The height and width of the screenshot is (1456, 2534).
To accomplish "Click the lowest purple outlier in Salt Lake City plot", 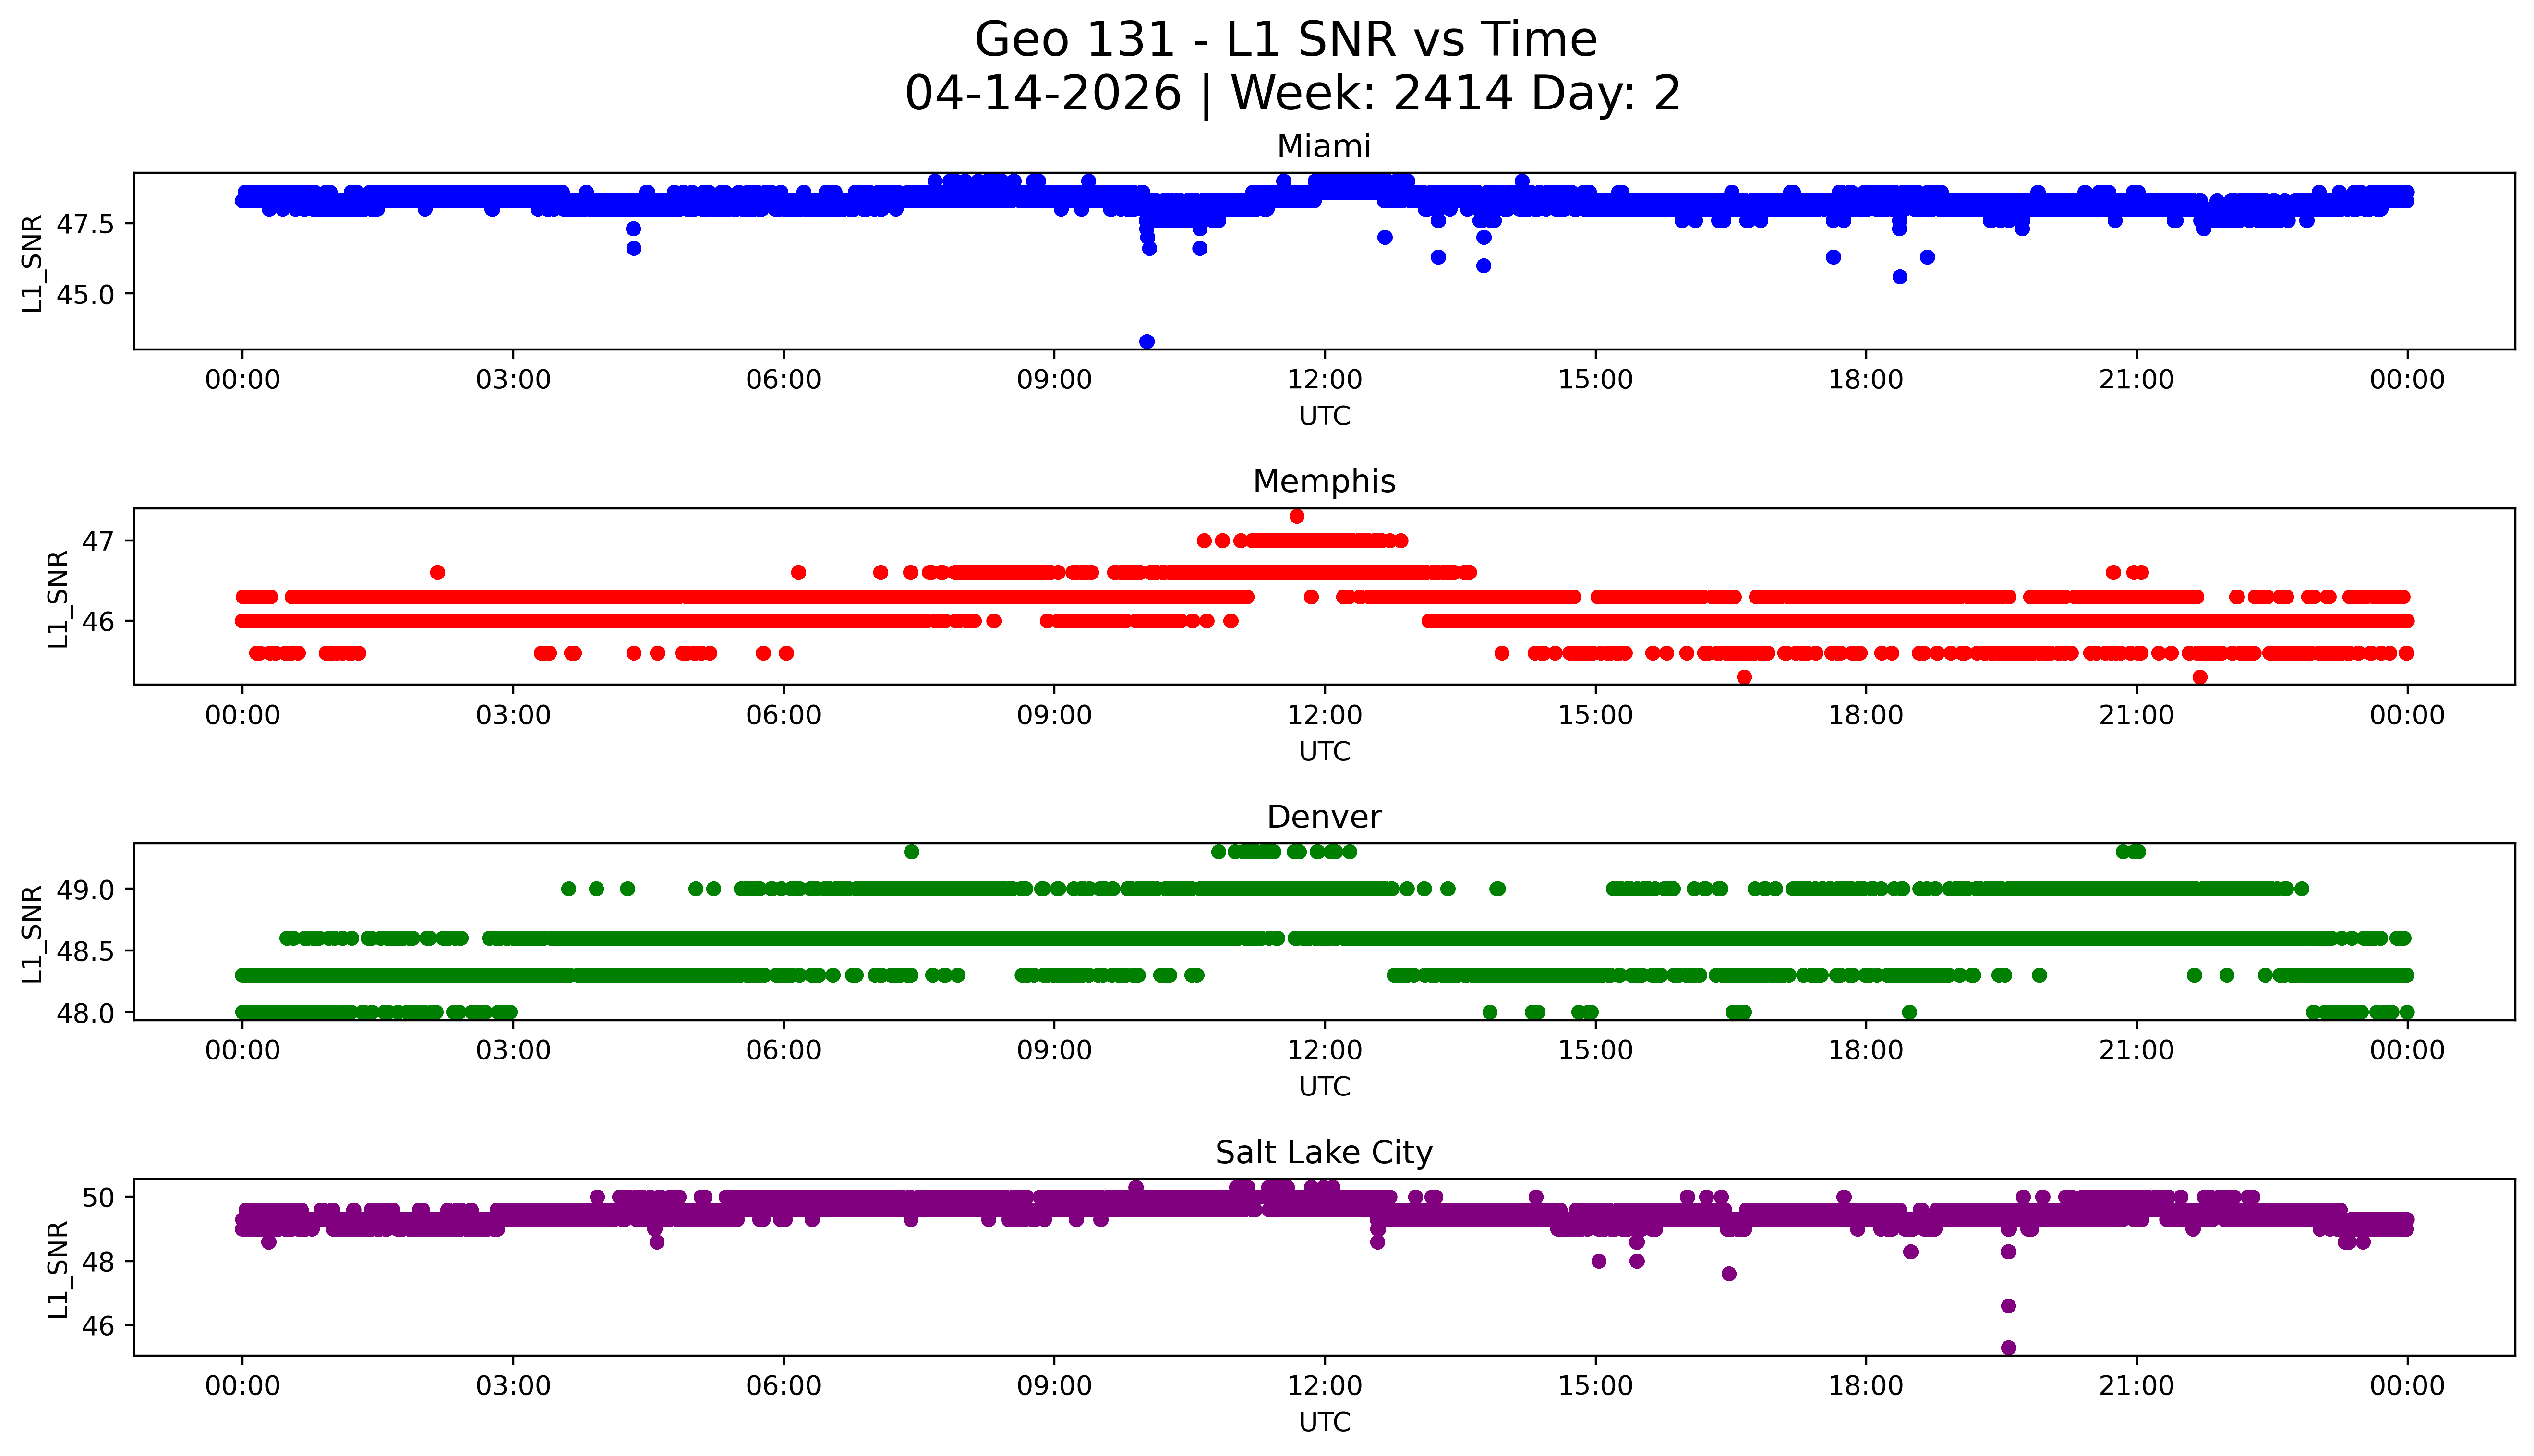I will coord(2008,1348).
